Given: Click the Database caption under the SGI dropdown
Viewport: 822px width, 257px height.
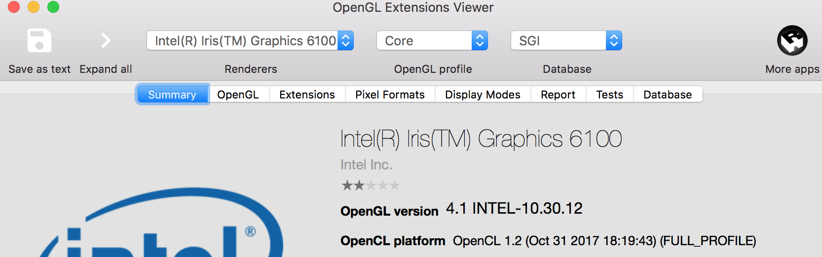Looking at the screenshot, I should click(x=567, y=69).
